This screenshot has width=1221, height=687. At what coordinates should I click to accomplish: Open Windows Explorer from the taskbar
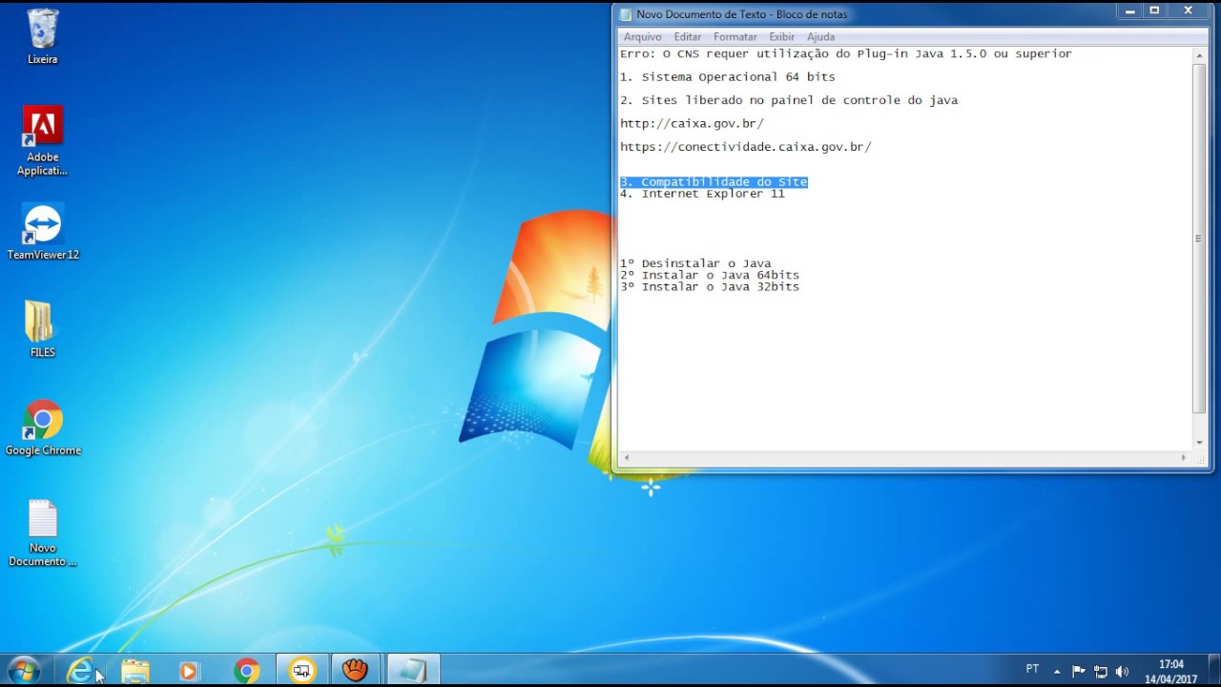[x=135, y=671]
